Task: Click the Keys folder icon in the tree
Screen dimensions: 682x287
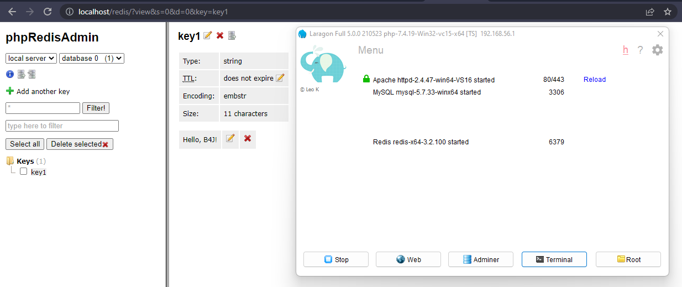Action: (10, 161)
